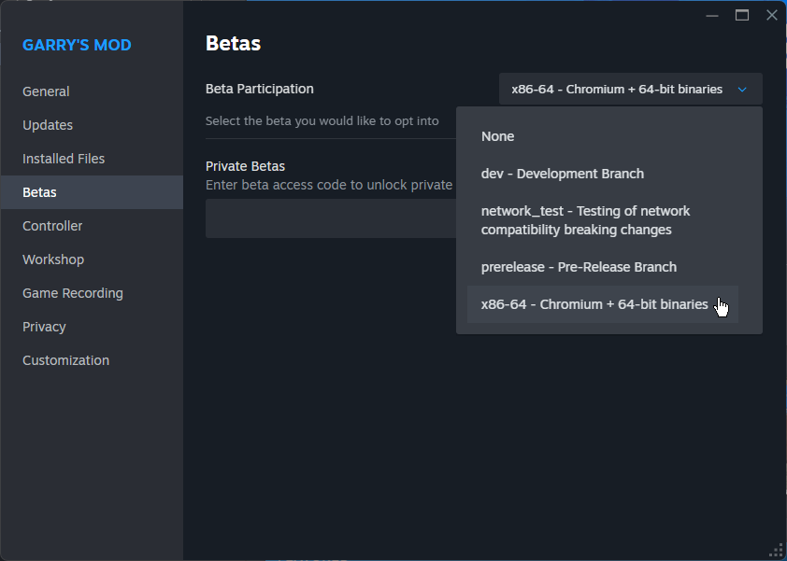Collapse the Beta Participation dropdown
The image size is (787, 561).
pos(630,90)
